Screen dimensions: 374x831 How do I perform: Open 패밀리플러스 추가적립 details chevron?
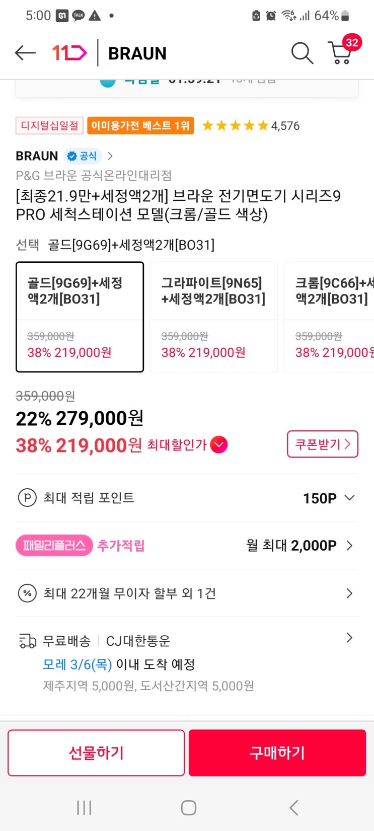point(349,546)
